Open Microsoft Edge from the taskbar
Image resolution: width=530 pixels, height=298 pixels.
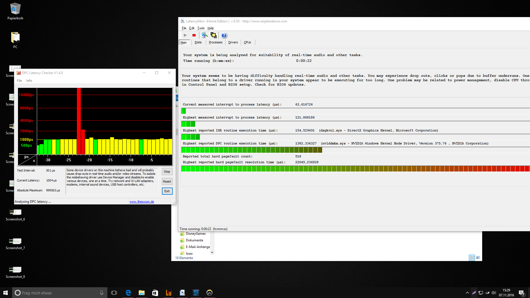point(128,293)
